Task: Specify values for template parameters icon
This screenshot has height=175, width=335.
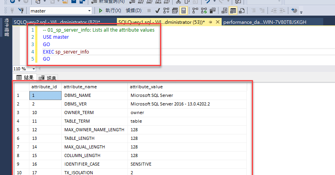Action: pyautogui.click(x=294, y=11)
